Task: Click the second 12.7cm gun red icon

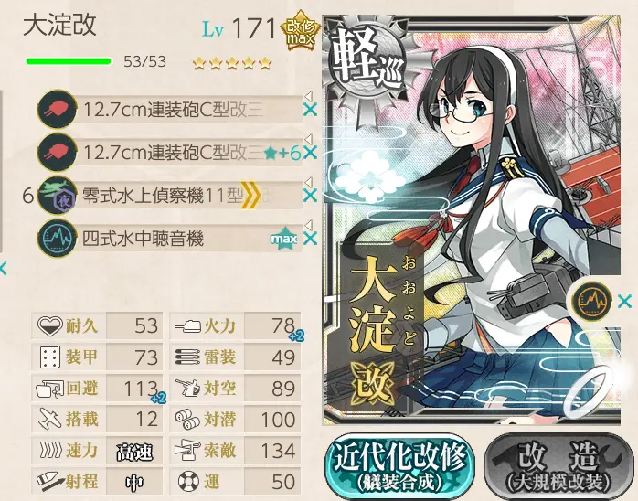Action: (57, 153)
